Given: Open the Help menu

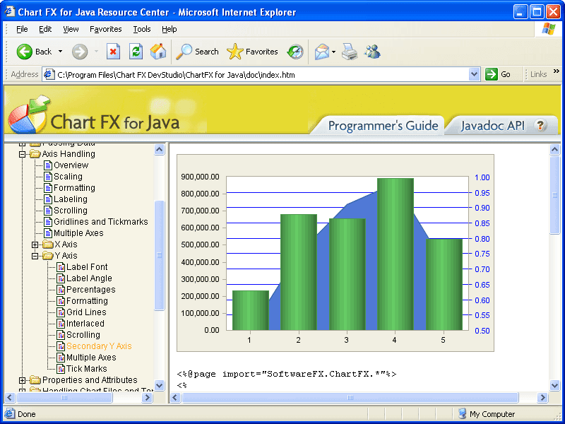Looking at the screenshot, I should tap(169, 29).
